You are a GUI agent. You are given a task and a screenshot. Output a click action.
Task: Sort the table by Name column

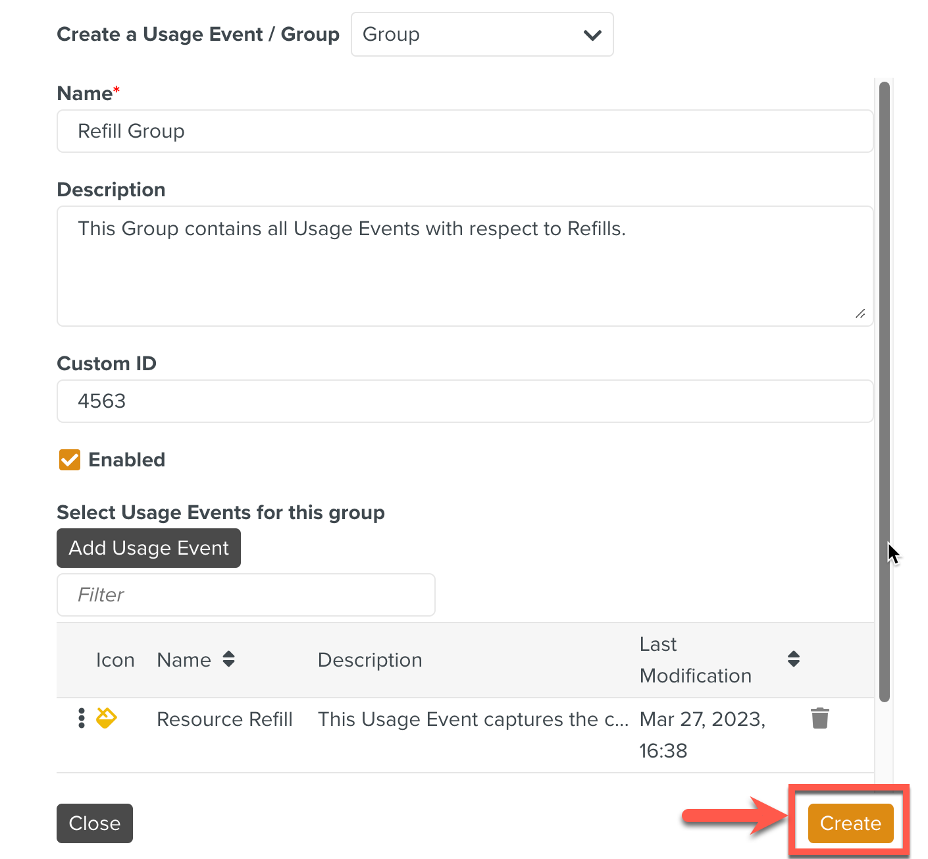tap(228, 659)
